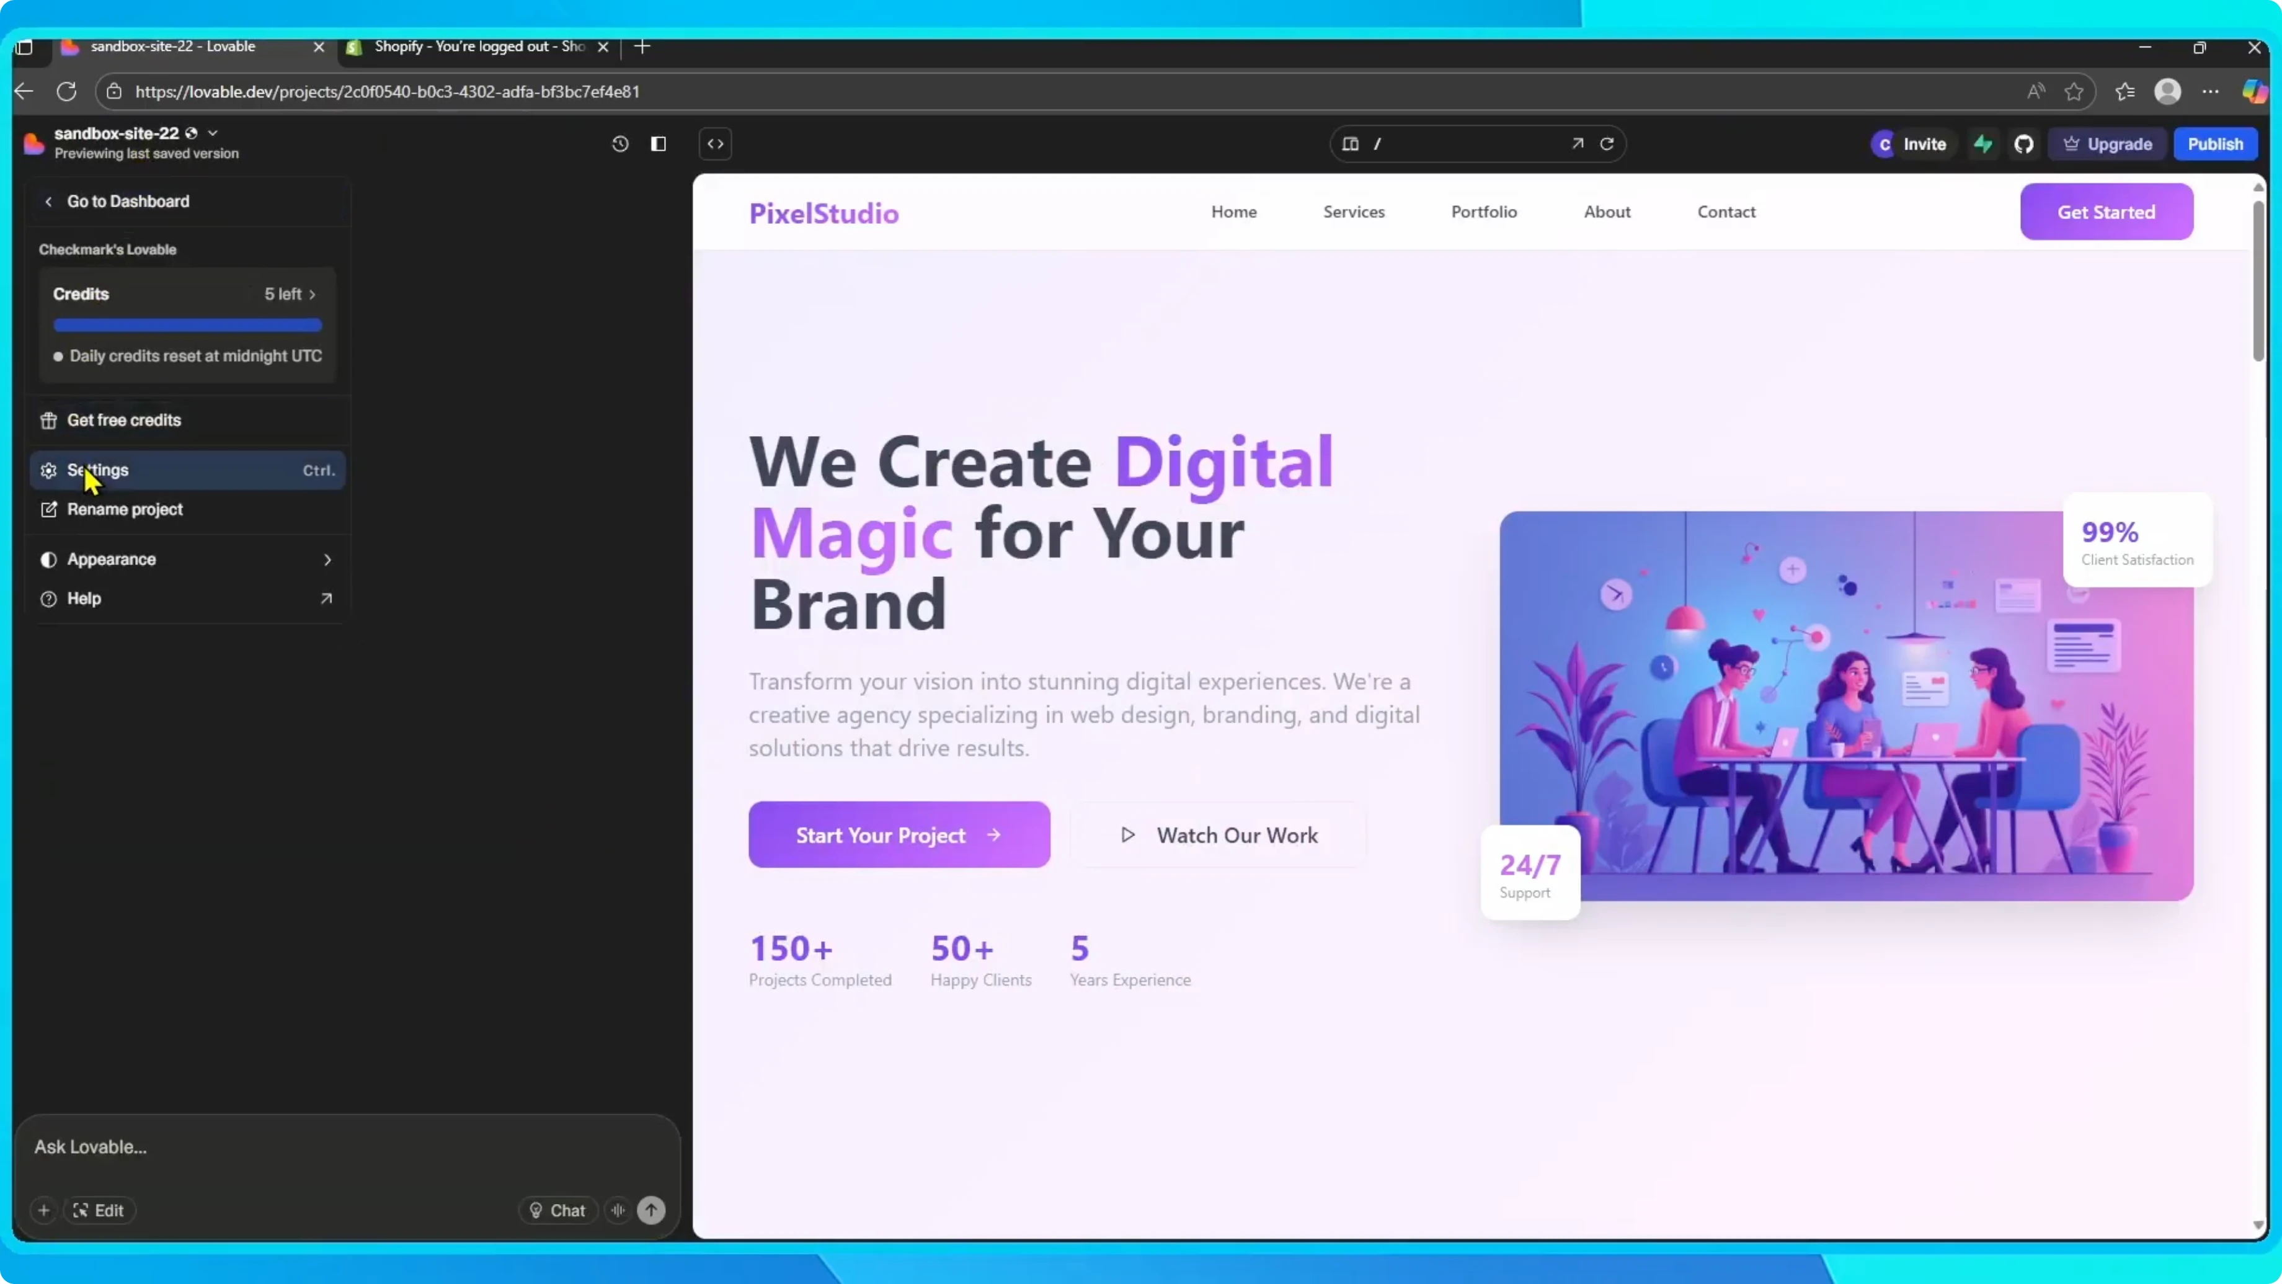Click the PixelStudio logo
The width and height of the screenshot is (2282, 1284).
tap(824, 213)
